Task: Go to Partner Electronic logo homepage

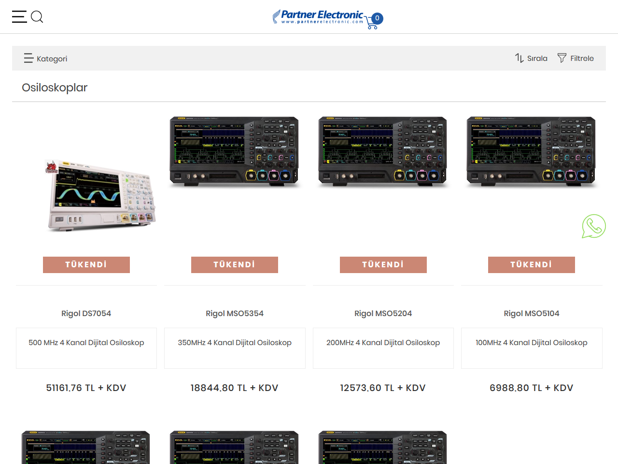Action: [318, 16]
